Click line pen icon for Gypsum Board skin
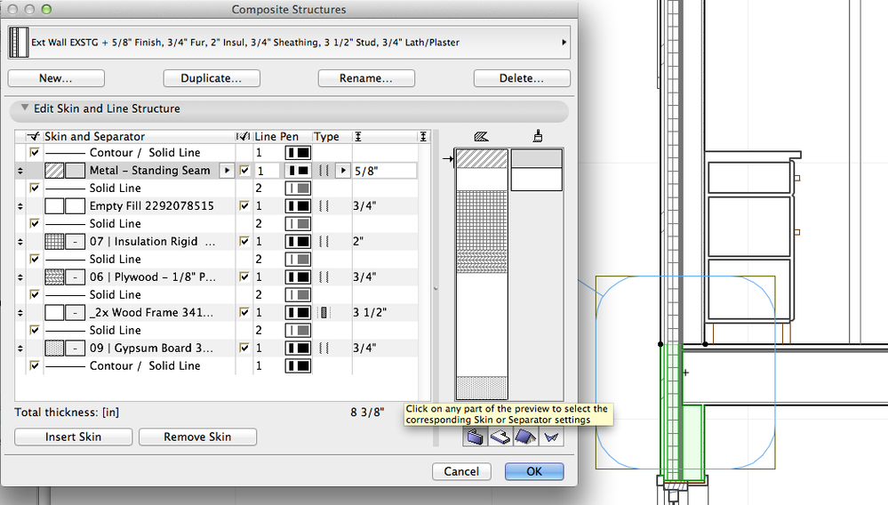 (x=297, y=348)
